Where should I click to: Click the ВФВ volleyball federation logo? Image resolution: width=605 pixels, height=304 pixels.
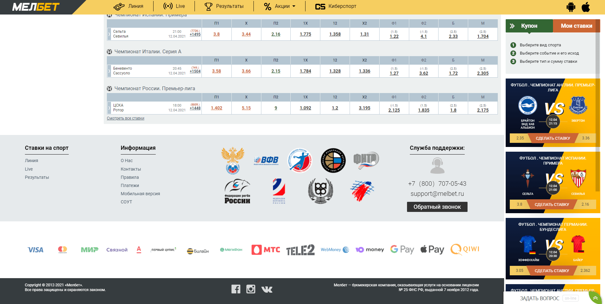click(x=266, y=161)
